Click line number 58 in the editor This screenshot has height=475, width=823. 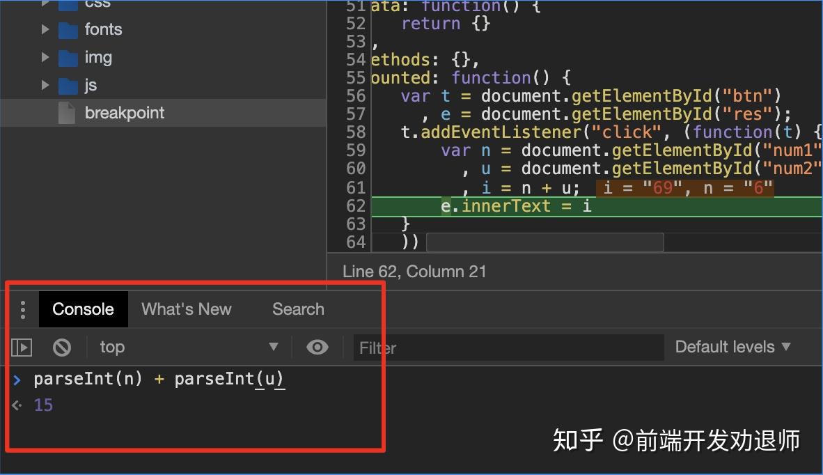(356, 132)
